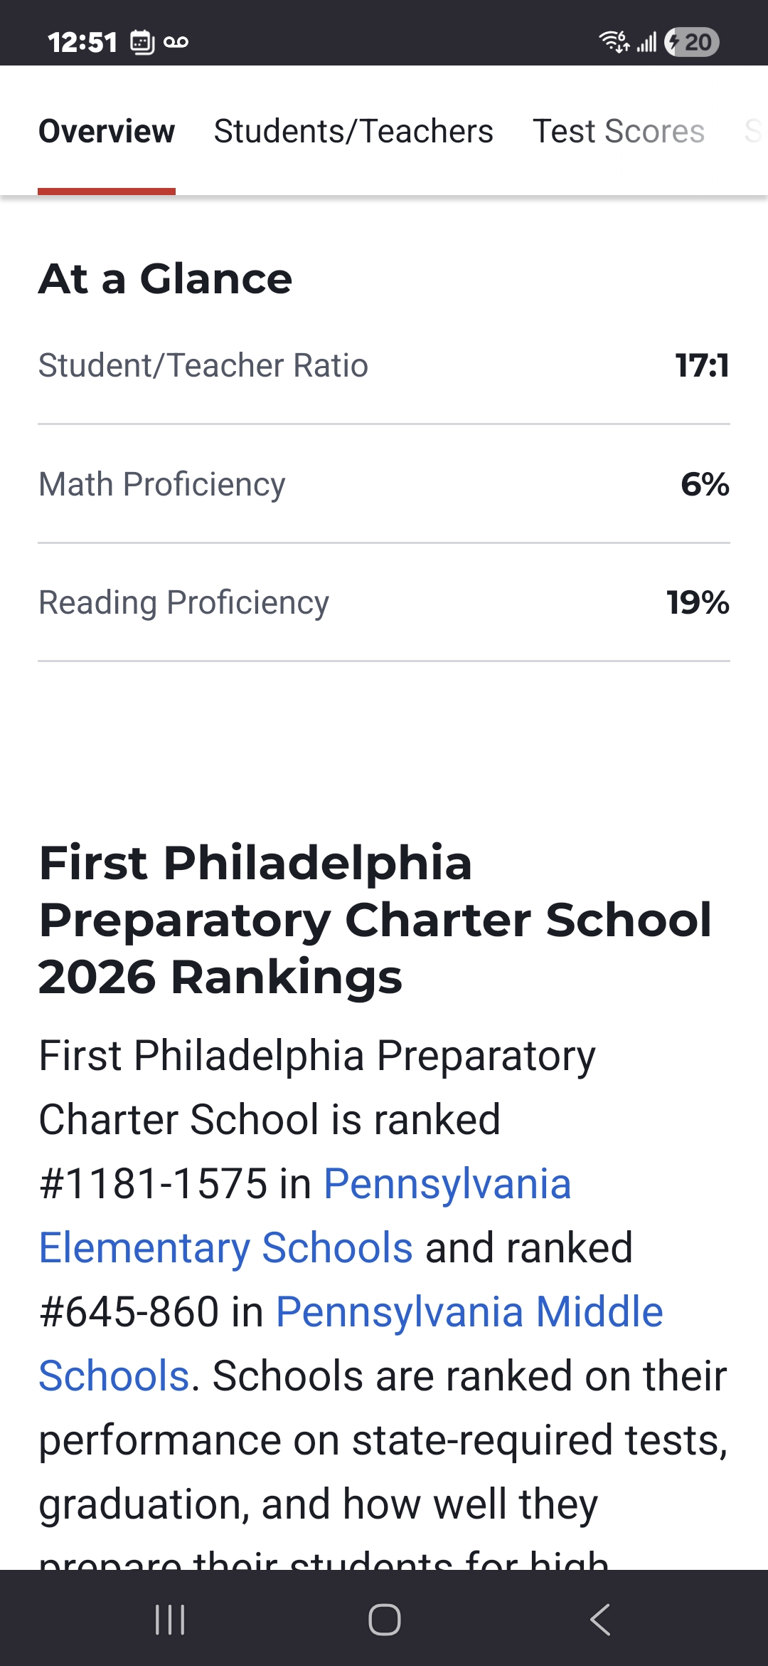The height and width of the screenshot is (1666, 768).
Task: Tap the battery indicator in status bar
Action: pos(692,42)
